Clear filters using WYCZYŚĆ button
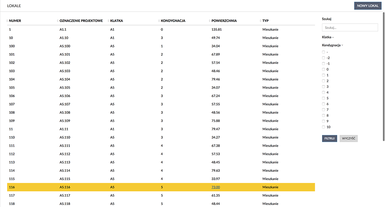385x207 pixels. click(x=349, y=139)
